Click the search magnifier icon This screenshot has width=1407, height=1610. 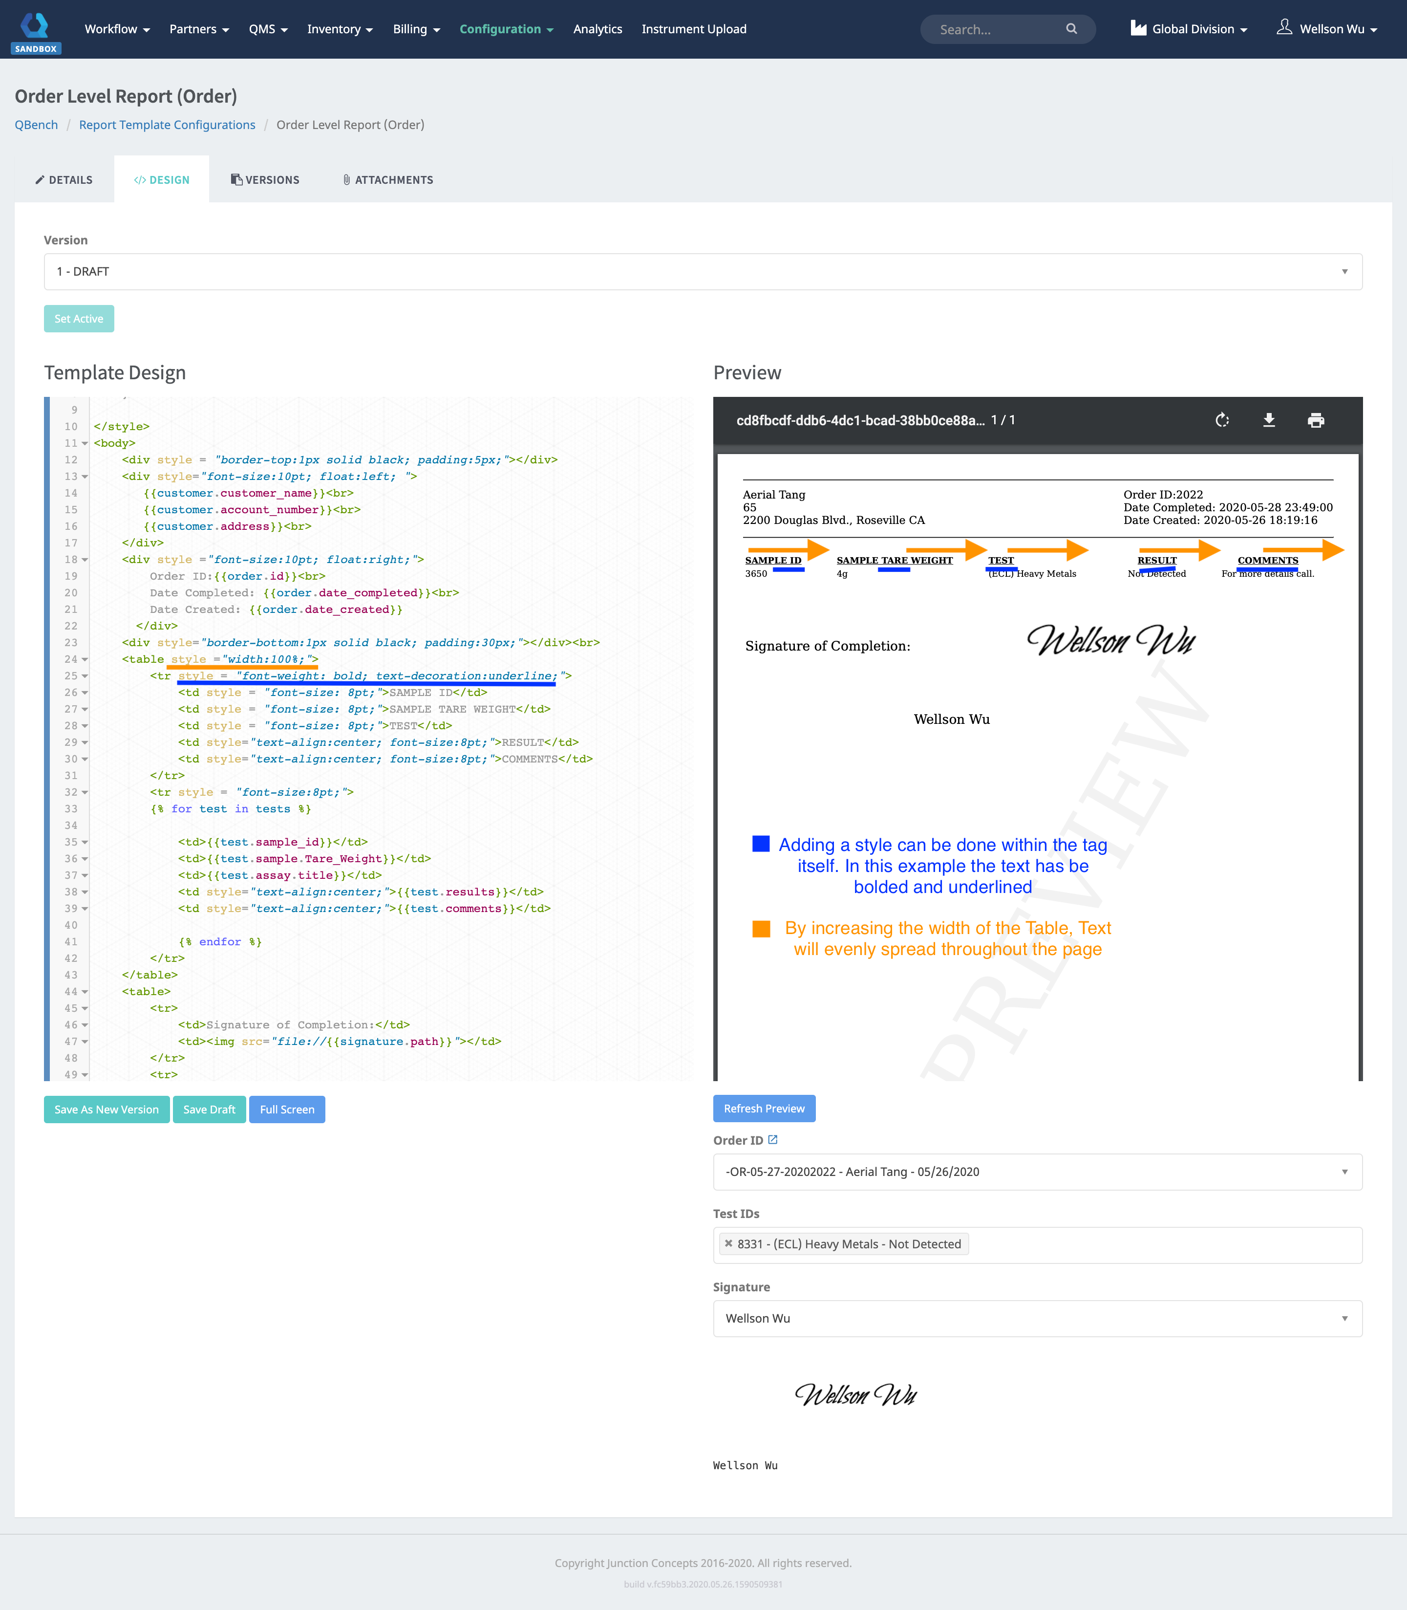coord(1072,29)
